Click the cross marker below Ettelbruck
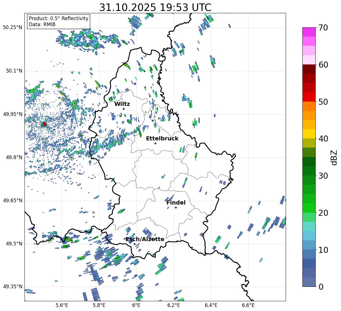 [x=155, y=143]
